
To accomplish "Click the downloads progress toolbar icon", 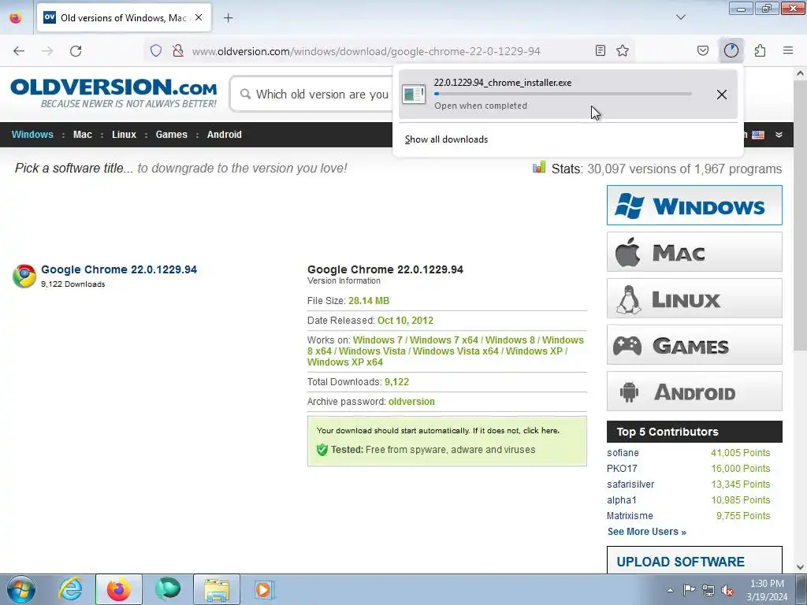I will click(x=731, y=50).
